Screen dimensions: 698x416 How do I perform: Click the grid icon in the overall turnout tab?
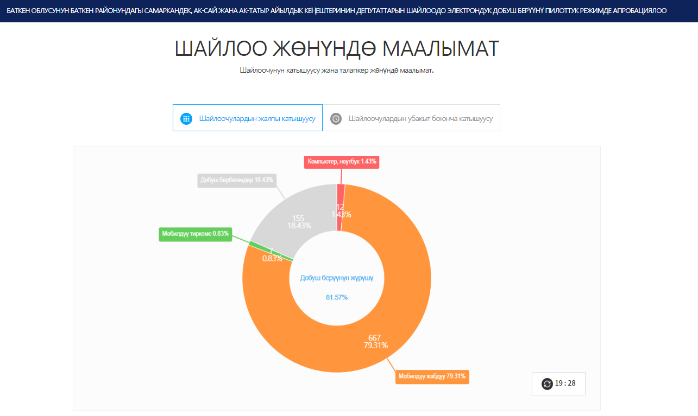point(186,118)
